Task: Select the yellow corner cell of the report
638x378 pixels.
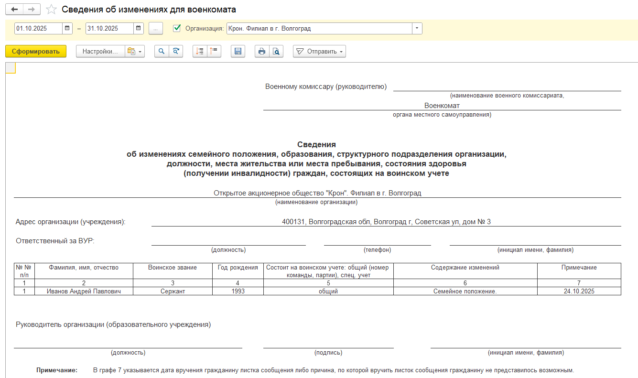Action: click(11, 68)
